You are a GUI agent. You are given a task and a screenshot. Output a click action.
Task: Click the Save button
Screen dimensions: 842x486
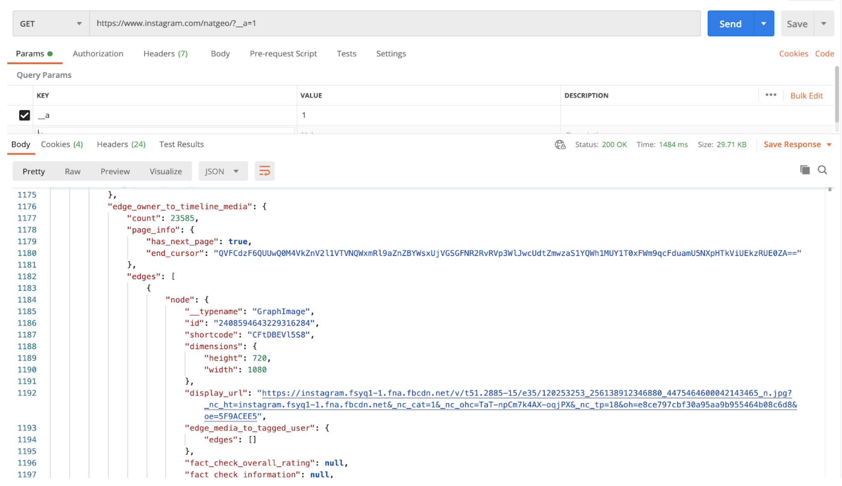(797, 23)
